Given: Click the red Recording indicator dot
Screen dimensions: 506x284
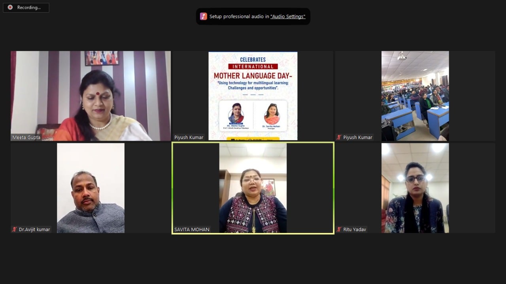Looking at the screenshot, I should click(x=10, y=8).
